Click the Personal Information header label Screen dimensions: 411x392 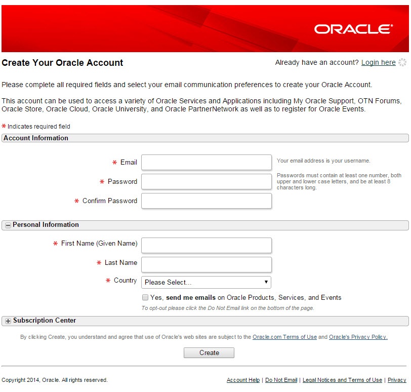[46, 225]
